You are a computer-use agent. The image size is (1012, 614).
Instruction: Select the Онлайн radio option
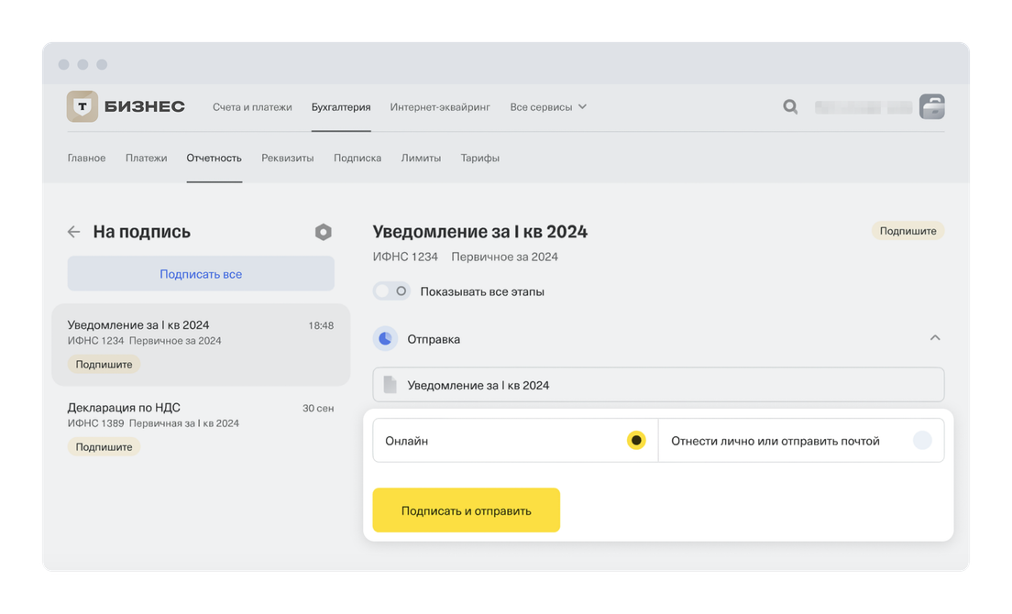click(x=636, y=441)
